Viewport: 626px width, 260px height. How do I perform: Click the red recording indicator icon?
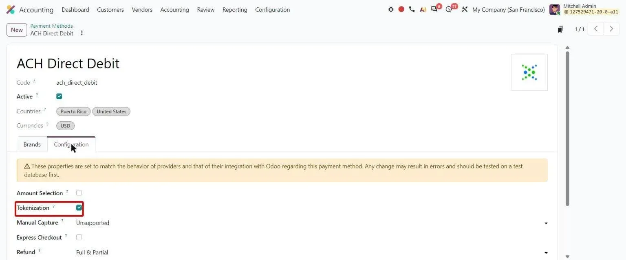coord(401,9)
